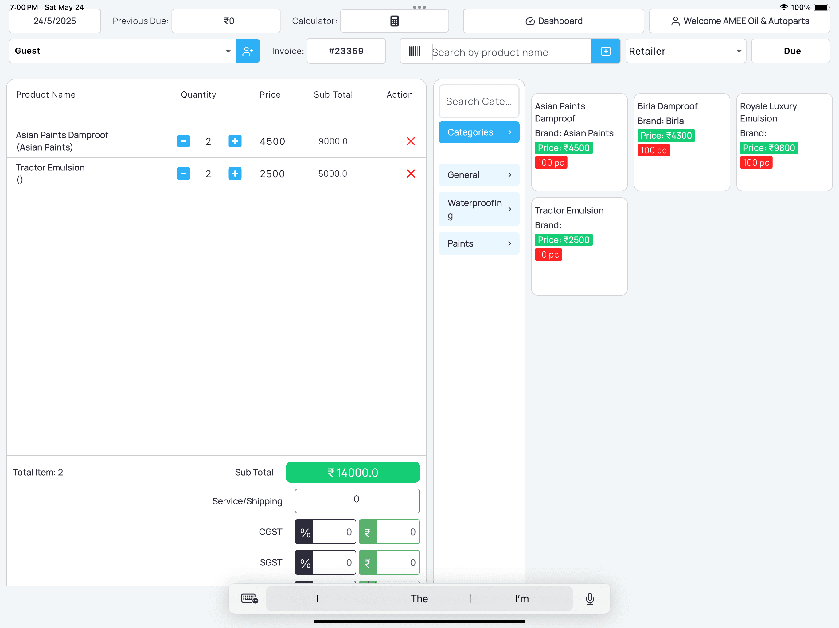Add Asian Paints Damproof product card
Image resolution: width=839 pixels, height=628 pixels.
tap(579, 142)
